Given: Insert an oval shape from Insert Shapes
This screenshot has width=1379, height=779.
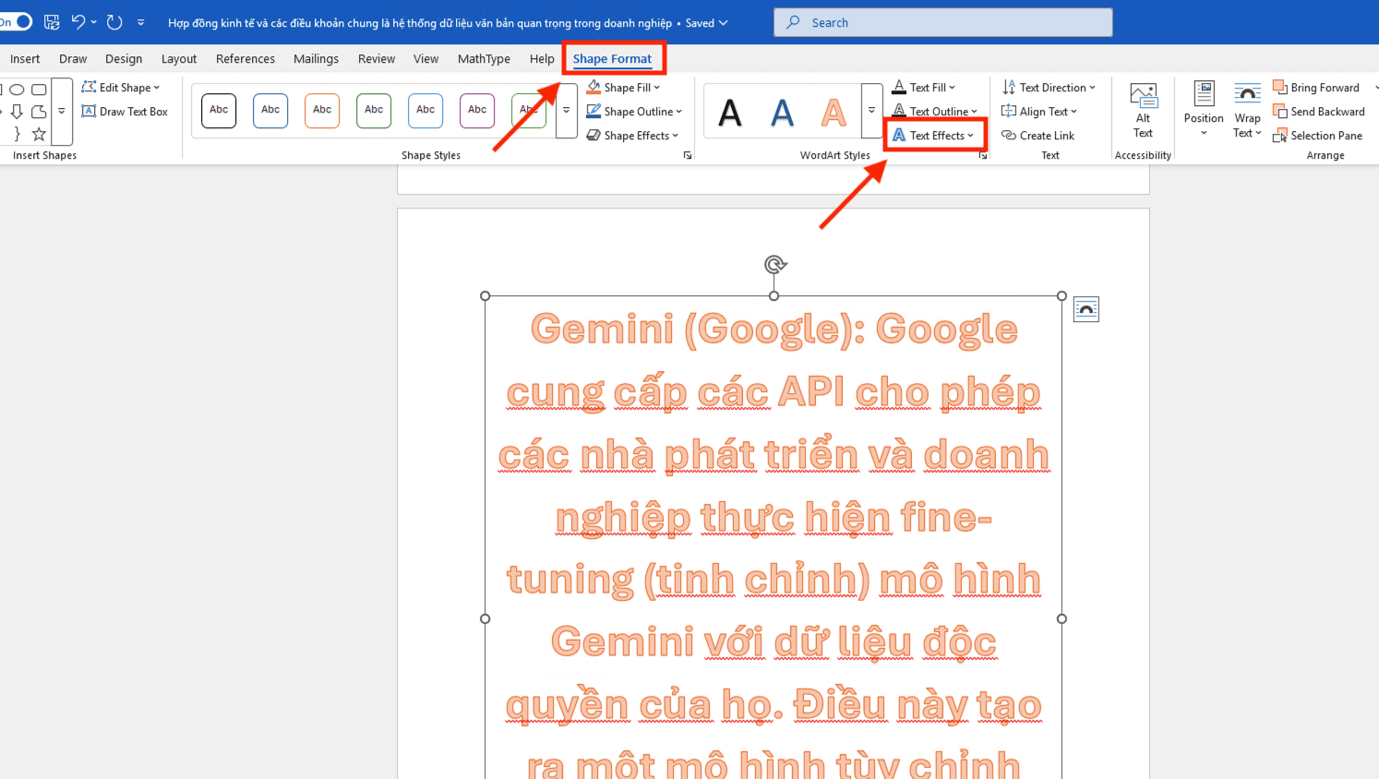Looking at the screenshot, I should (x=17, y=89).
